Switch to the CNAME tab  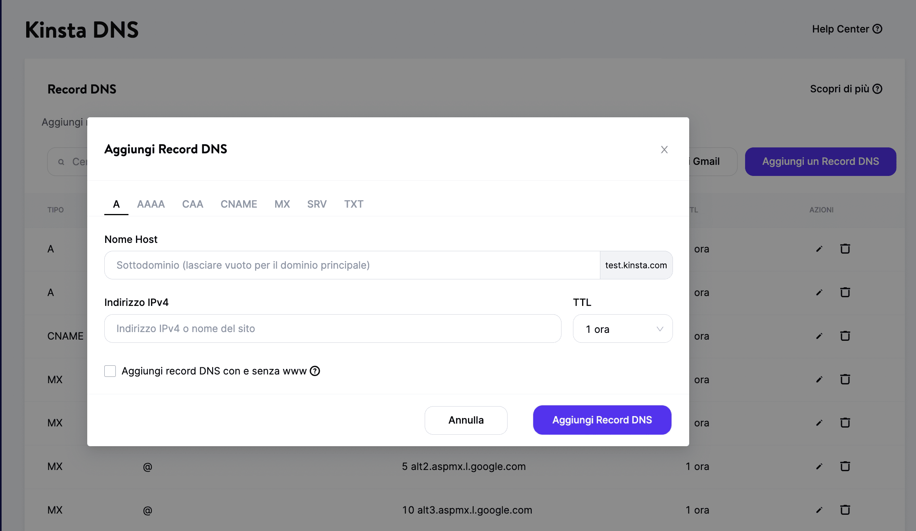point(239,204)
